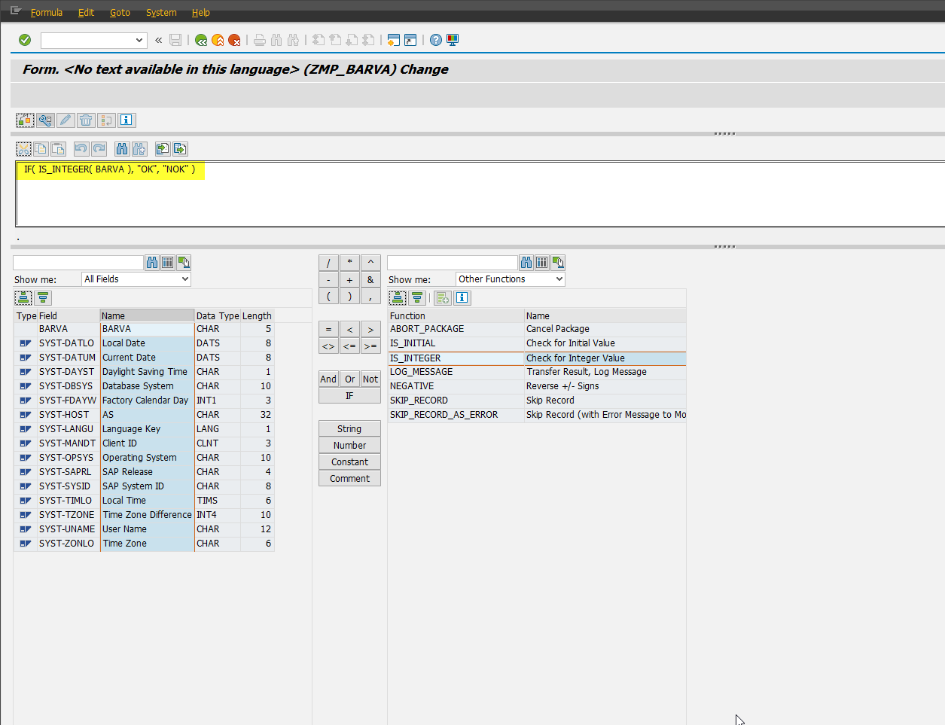Copy the formula with the Copy icon
Viewport: 945px width, 725px height.
[x=41, y=148]
